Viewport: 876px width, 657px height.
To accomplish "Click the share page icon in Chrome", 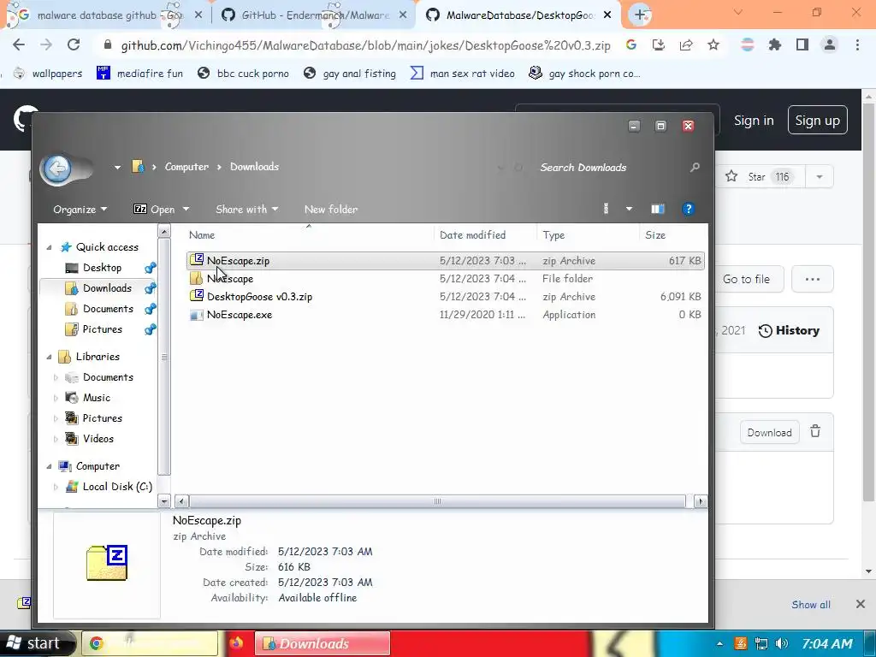I will pos(686,44).
